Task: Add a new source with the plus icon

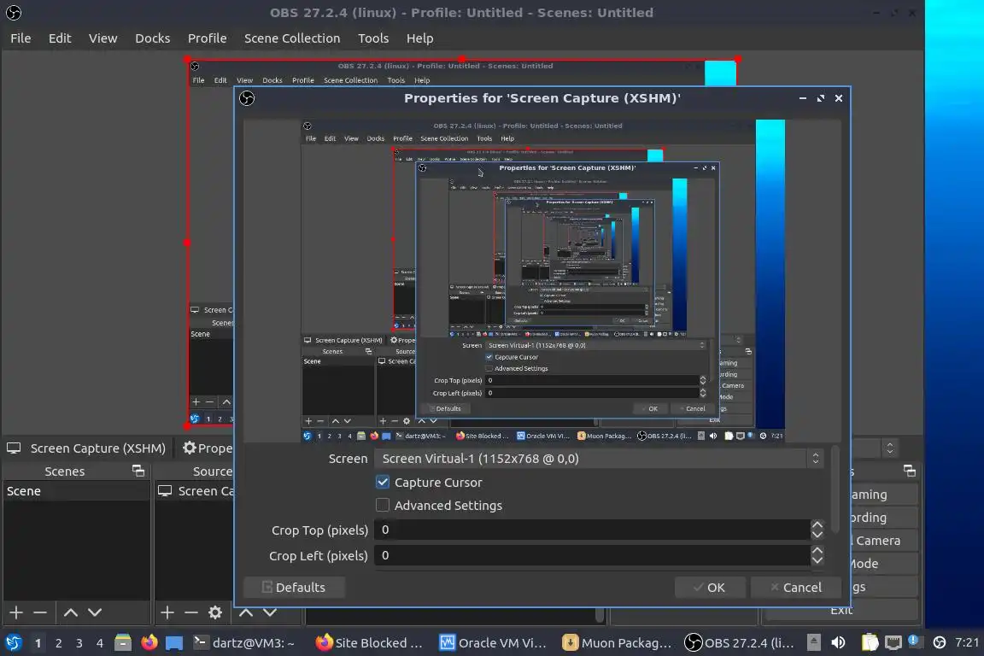Action: [x=167, y=612]
